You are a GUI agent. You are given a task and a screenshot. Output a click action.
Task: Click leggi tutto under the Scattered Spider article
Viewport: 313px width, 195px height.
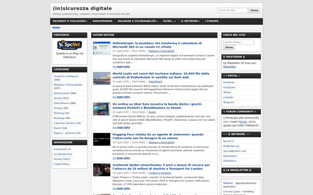click(121, 188)
